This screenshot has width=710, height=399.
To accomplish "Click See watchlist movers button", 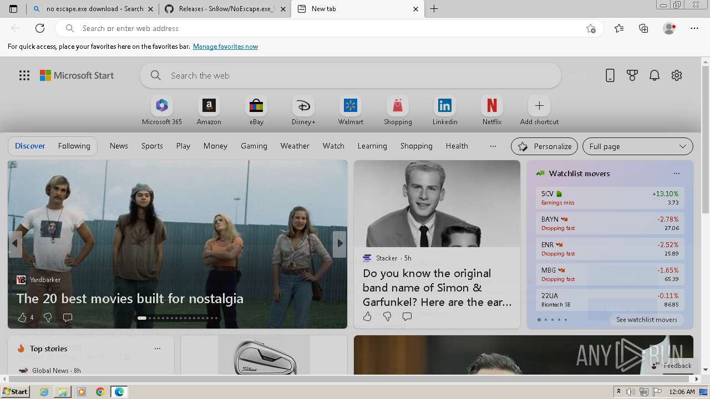I will tap(647, 320).
